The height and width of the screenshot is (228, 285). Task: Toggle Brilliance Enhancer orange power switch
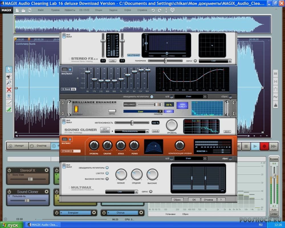pyautogui.click(x=76, y=109)
